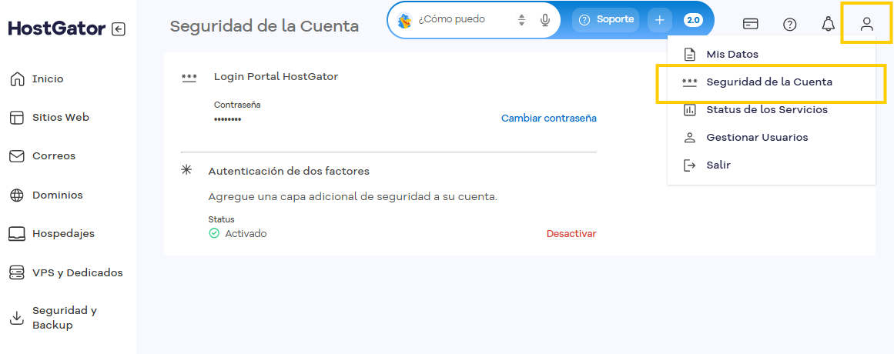
Task: Open VPS y Dedicados
Action: (x=78, y=272)
